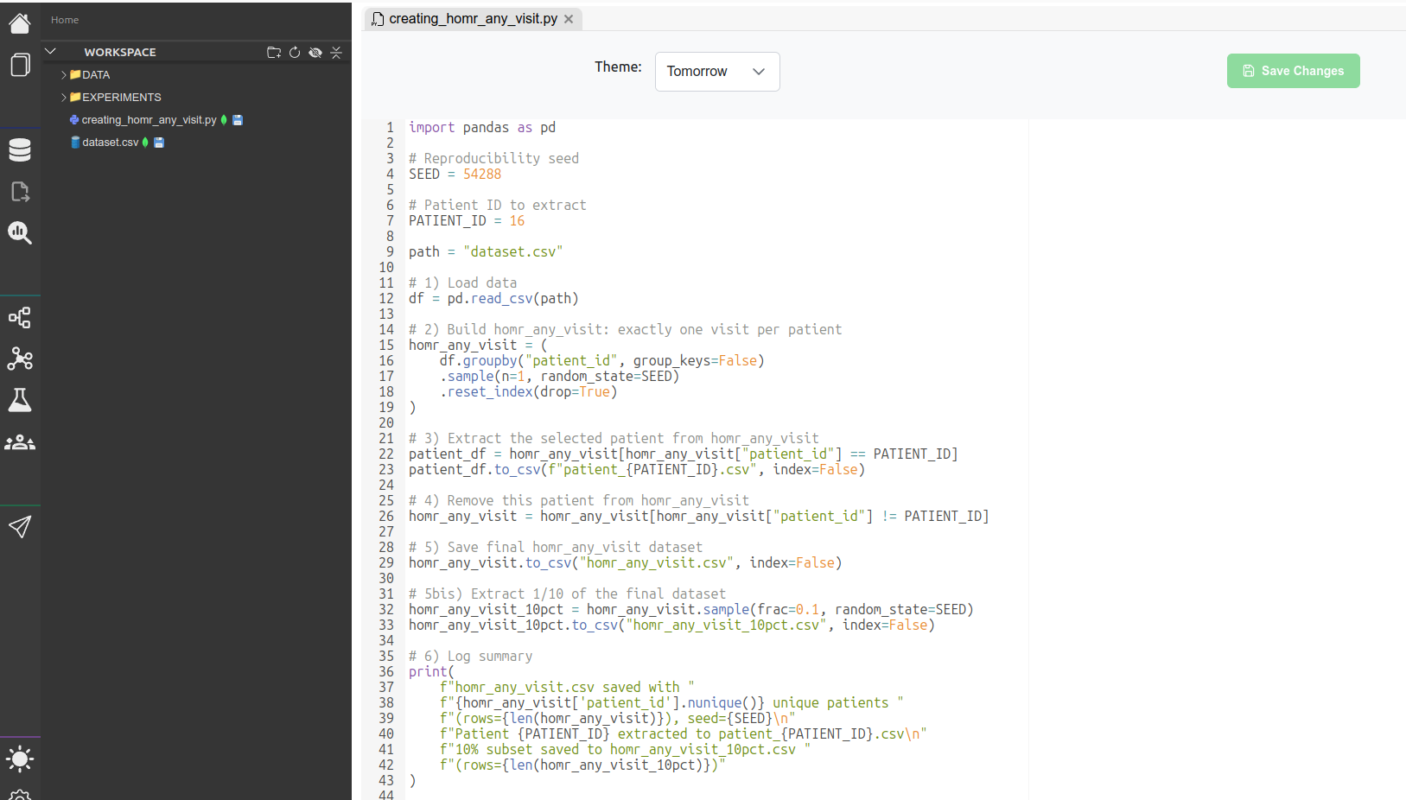Refresh the workspace file tree

click(x=295, y=53)
